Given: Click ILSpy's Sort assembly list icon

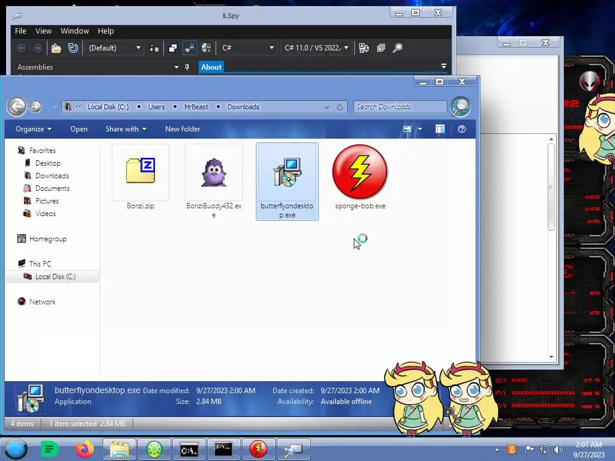Looking at the screenshot, I should (363, 48).
